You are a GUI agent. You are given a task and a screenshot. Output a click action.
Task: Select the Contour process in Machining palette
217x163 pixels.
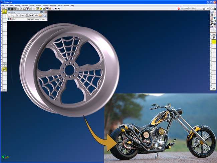[14, 15]
